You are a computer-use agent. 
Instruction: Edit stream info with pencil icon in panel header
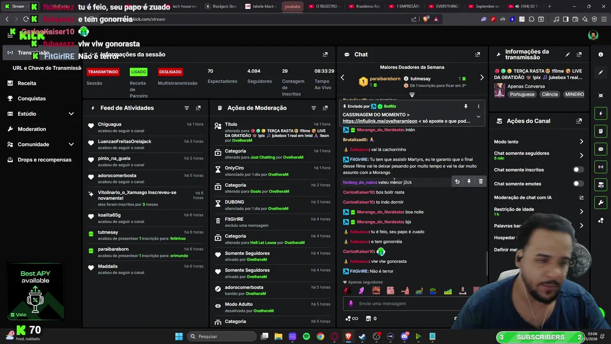pyautogui.click(x=568, y=54)
